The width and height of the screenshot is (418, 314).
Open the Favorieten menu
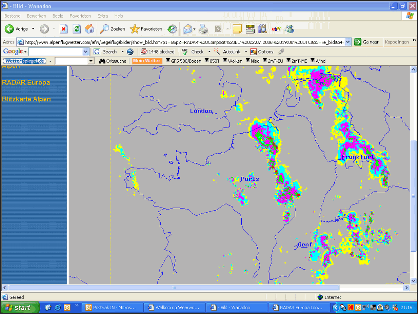[x=80, y=16]
